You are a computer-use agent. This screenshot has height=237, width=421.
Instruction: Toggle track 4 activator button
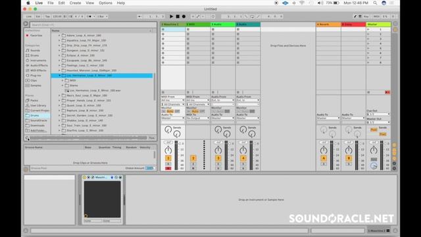tap(243, 158)
